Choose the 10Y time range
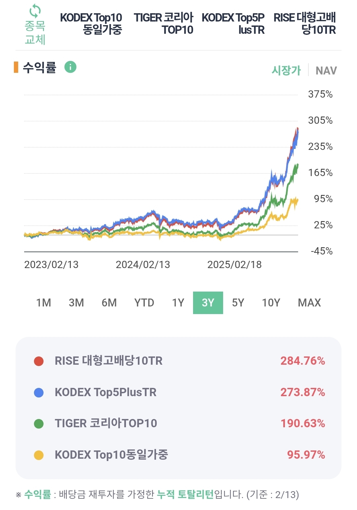Image resolution: width=357 pixels, height=510 pixels. 271,302
